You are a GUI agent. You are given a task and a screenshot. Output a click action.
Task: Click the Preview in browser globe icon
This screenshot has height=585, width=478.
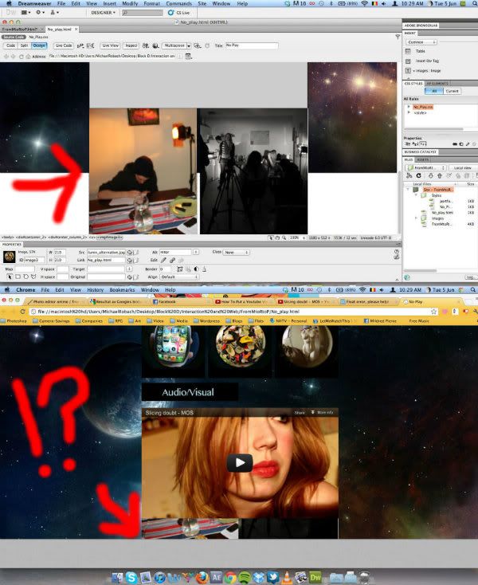point(155,45)
